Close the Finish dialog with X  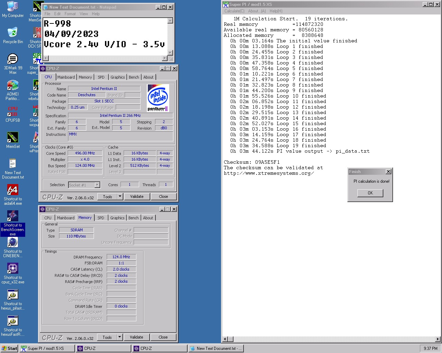point(388,172)
